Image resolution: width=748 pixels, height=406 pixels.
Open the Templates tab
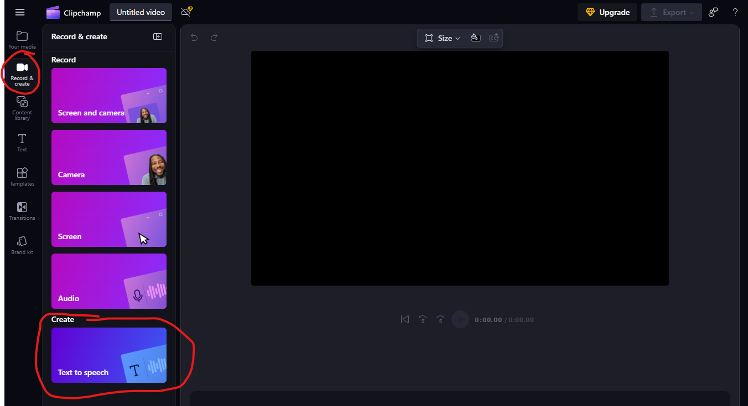[22, 177]
